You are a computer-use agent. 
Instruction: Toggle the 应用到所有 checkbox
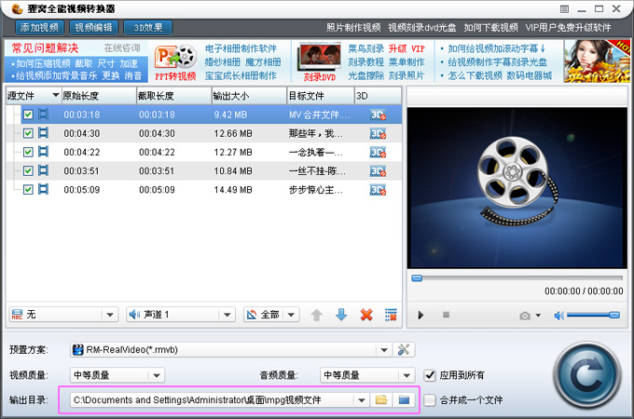430,375
